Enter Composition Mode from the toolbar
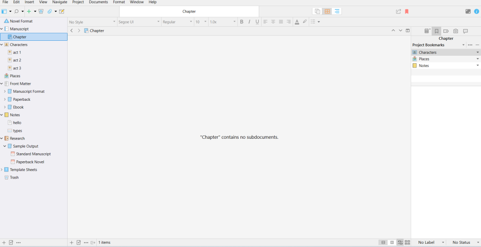Image resolution: width=481 pixels, height=247 pixels. tap(468, 11)
